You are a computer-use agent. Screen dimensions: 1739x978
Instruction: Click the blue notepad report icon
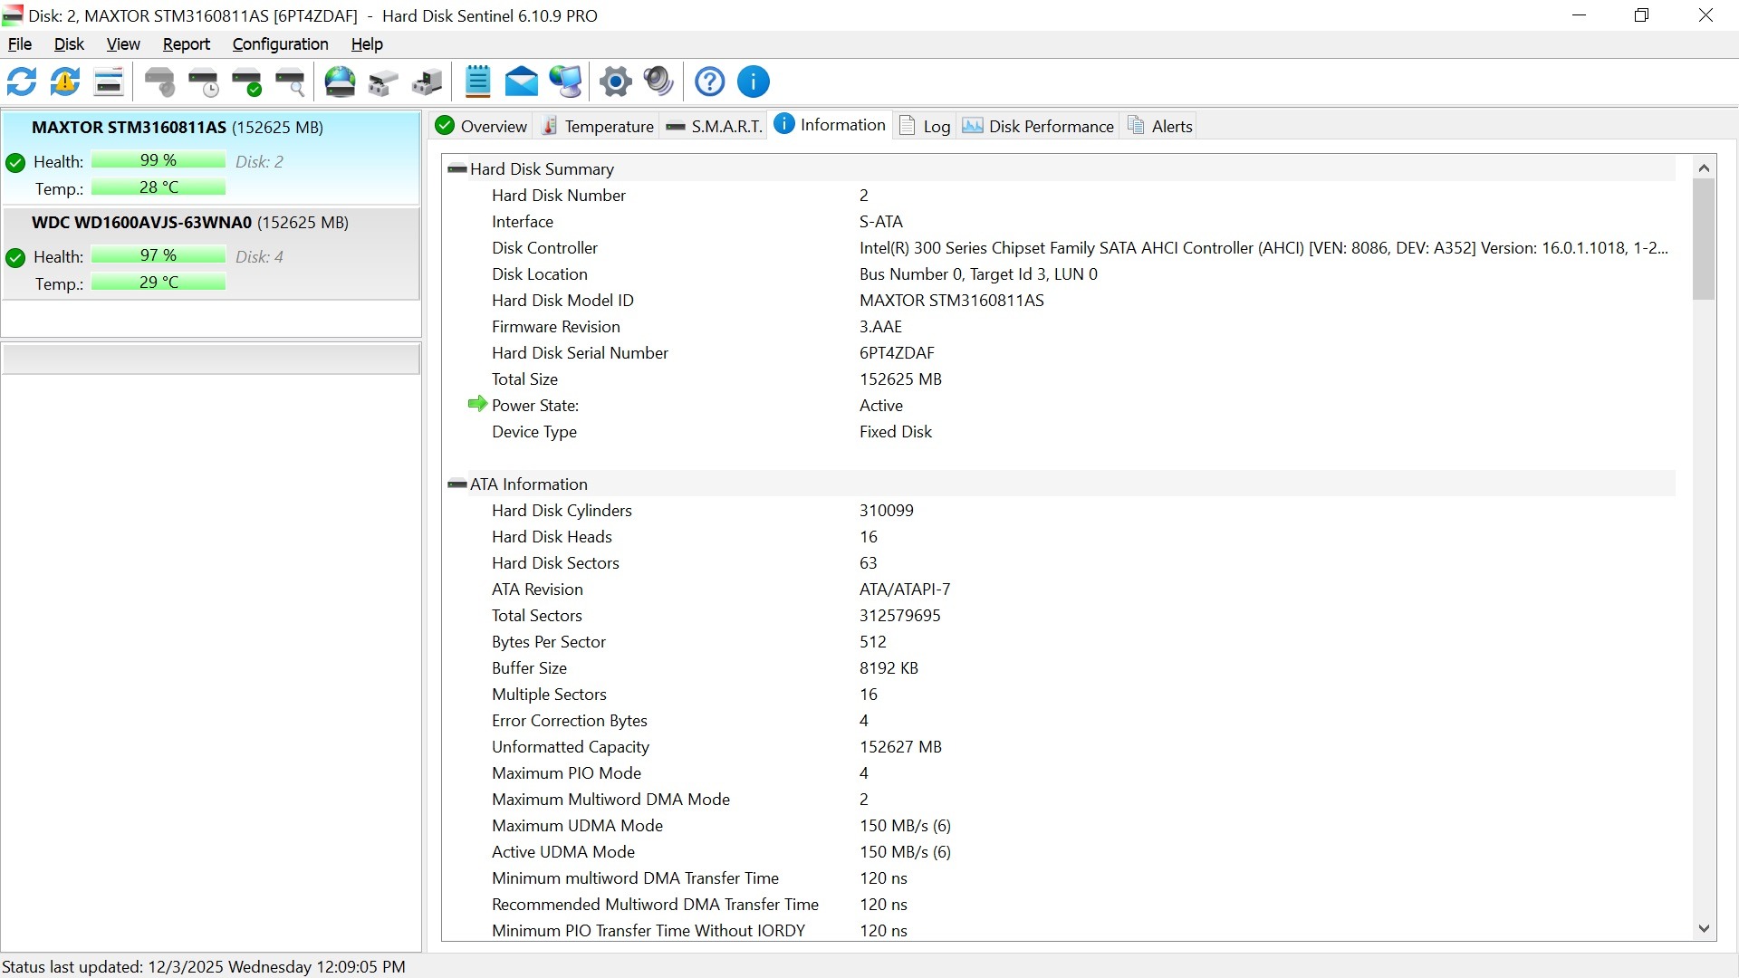click(477, 82)
